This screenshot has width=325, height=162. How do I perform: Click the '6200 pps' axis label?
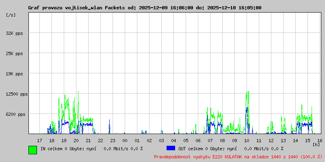coord(15,114)
